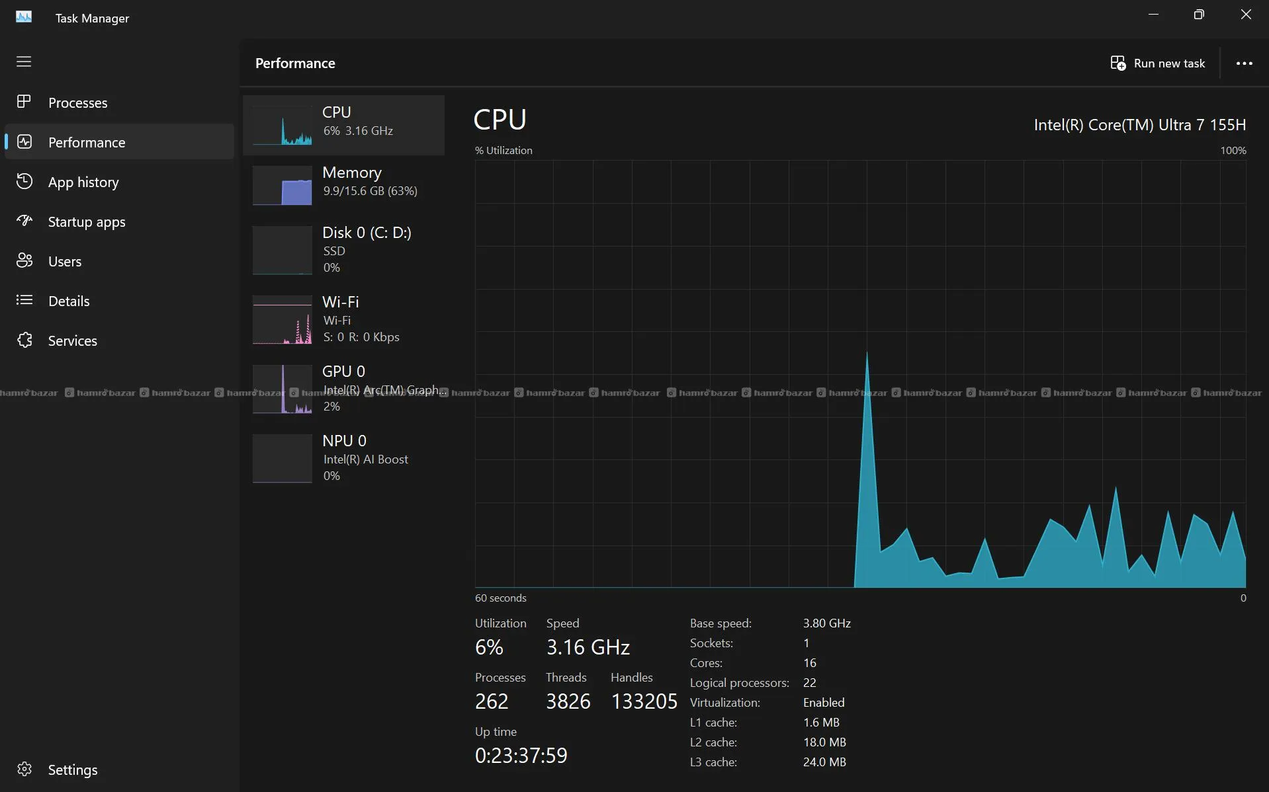The image size is (1269, 792).
Task: Click the Sockets value 1
Action: (x=807, y=643)
